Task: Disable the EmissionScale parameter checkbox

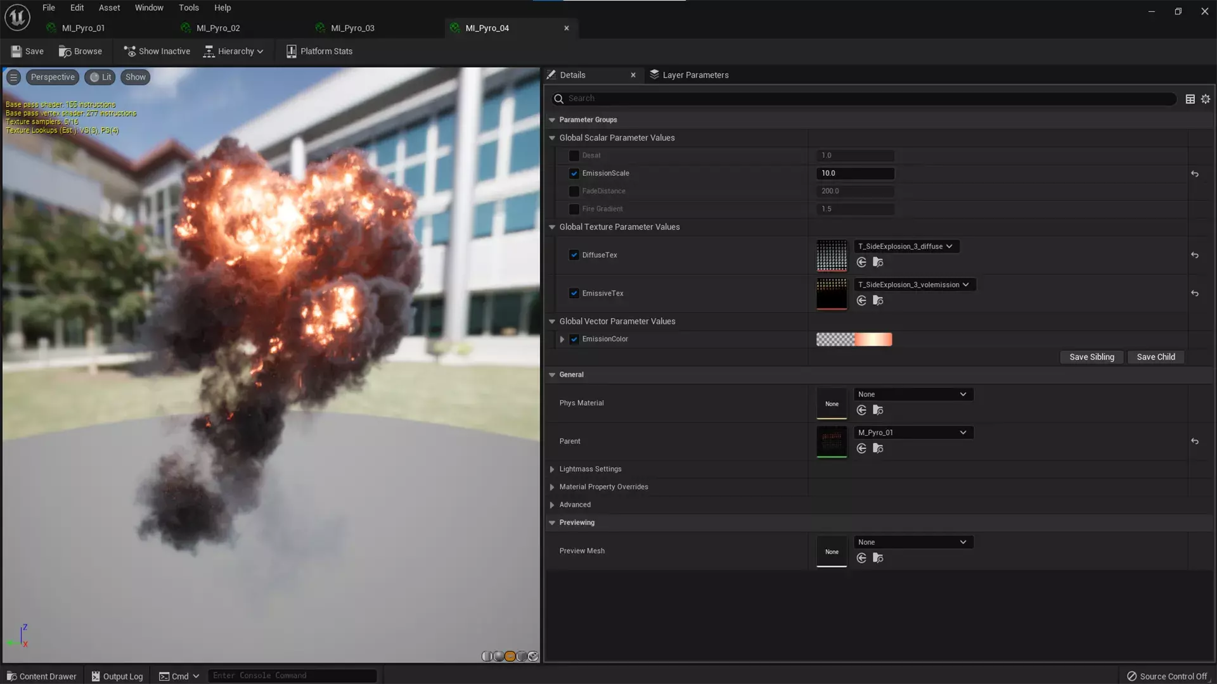Action: pos(574,173)
